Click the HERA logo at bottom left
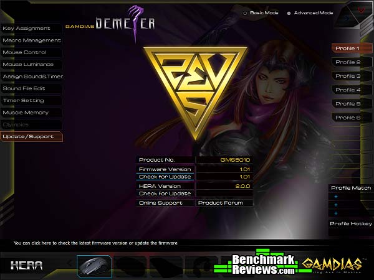This screenshot has width=374, height=280. (27, 266)
